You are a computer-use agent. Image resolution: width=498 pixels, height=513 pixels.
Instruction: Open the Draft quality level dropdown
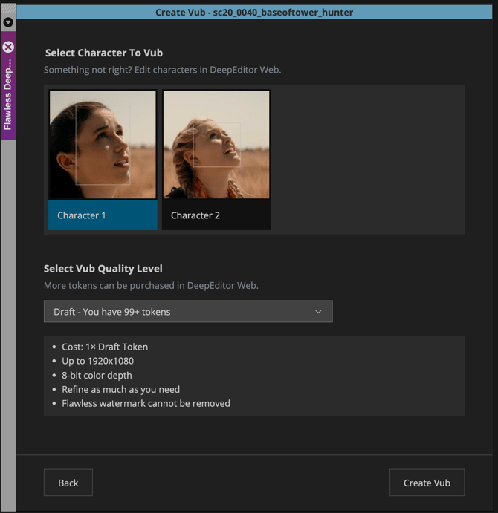pyautogui.click(x=187, y=312)
